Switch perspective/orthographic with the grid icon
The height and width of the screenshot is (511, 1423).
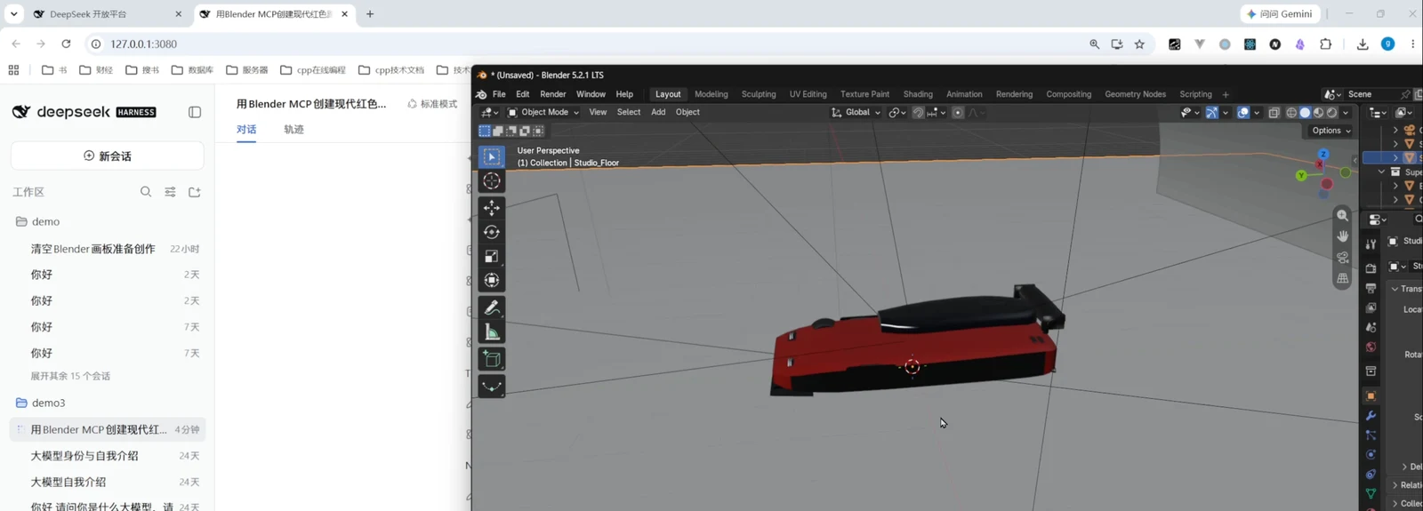tap(1343, 278)
